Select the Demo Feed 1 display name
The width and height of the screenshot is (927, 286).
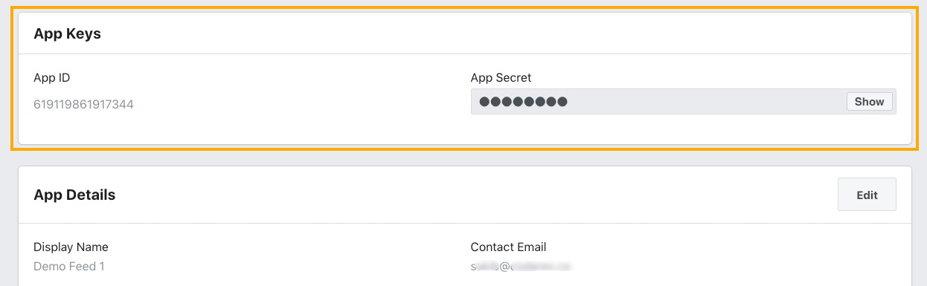[x=68, y=266]
